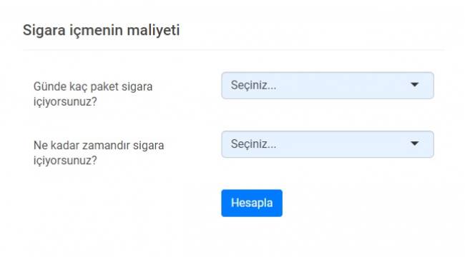
Task: Expand smoking time combo box via its arrow
Action: coord(415,144)
